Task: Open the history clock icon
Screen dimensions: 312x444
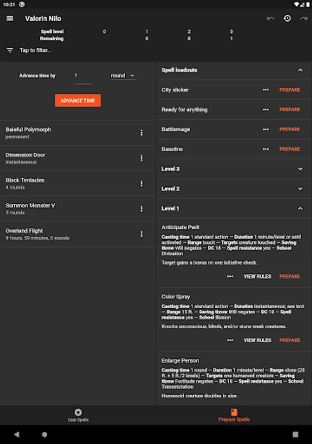Action: [x=287, y=19]
